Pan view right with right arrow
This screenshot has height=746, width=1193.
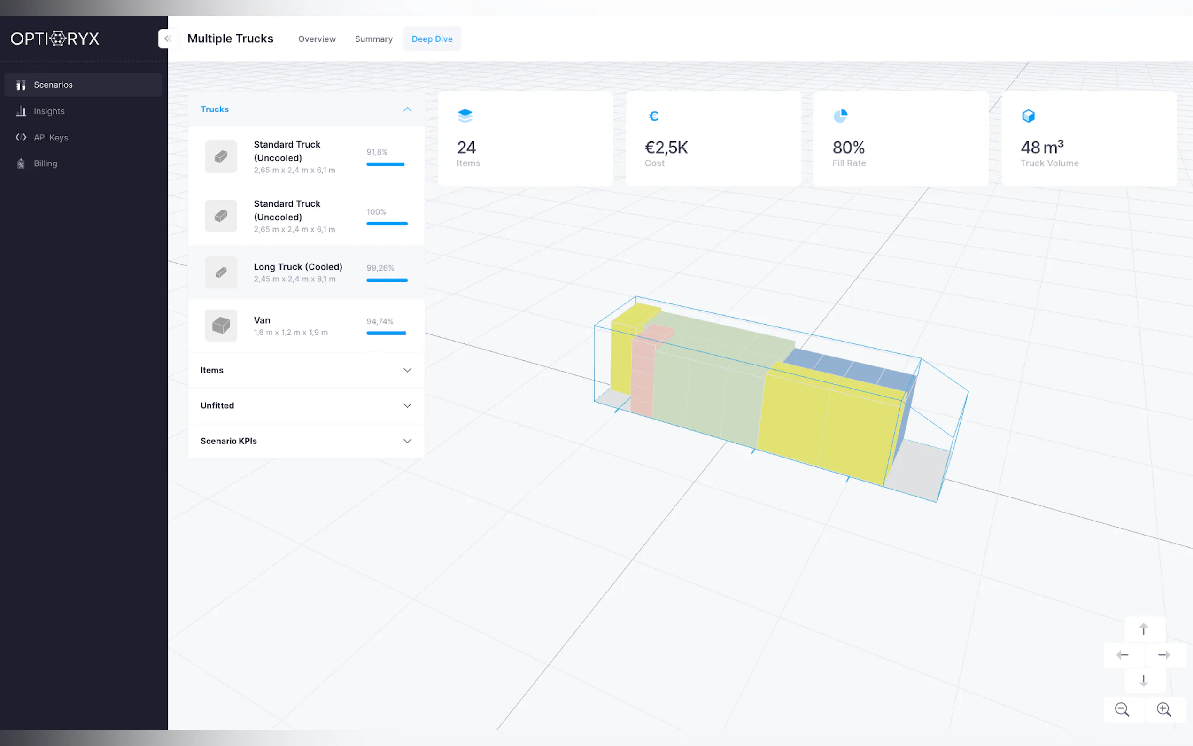(x=1164, y=655)
